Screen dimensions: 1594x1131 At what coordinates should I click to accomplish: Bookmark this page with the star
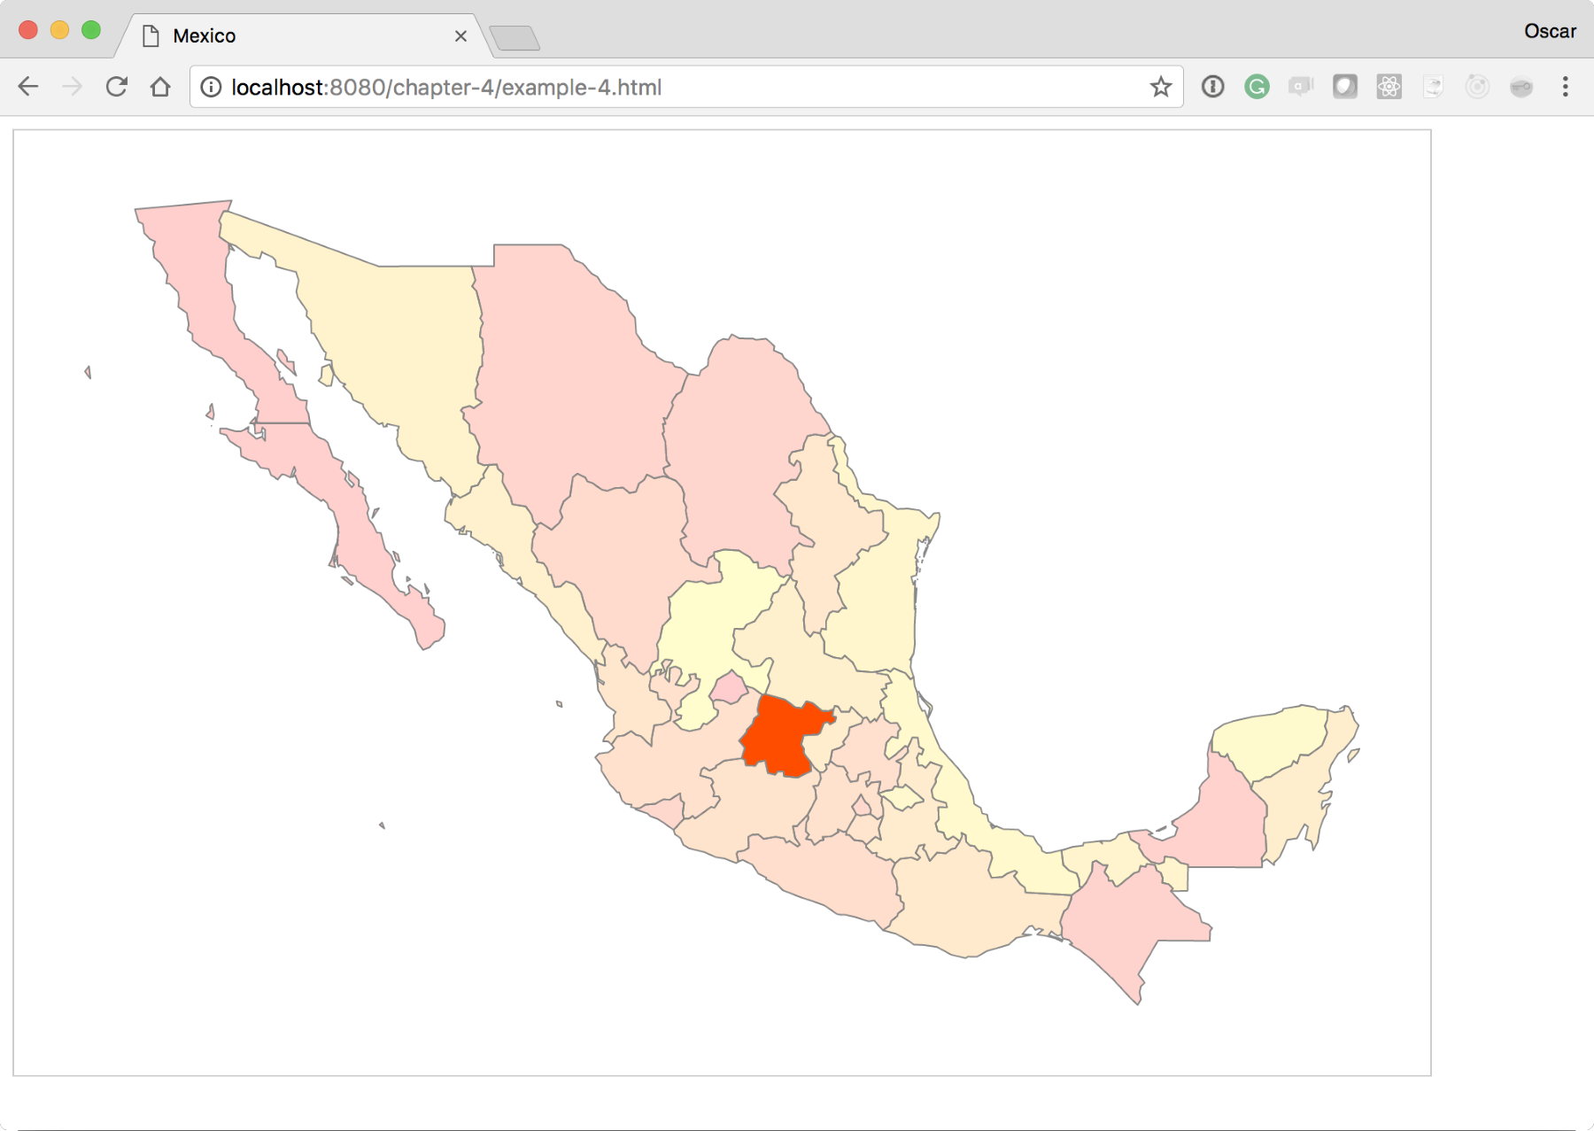(x=1160, y=87)
